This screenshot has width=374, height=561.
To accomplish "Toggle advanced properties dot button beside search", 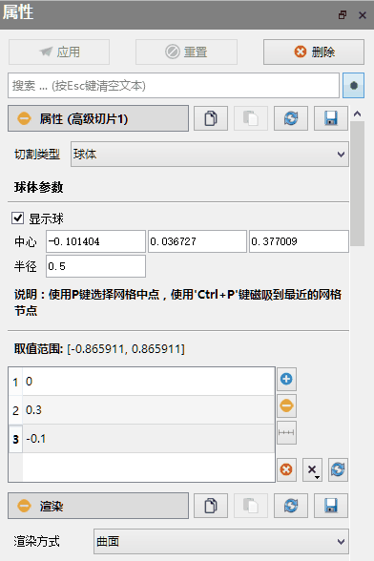I will (354, 86).
